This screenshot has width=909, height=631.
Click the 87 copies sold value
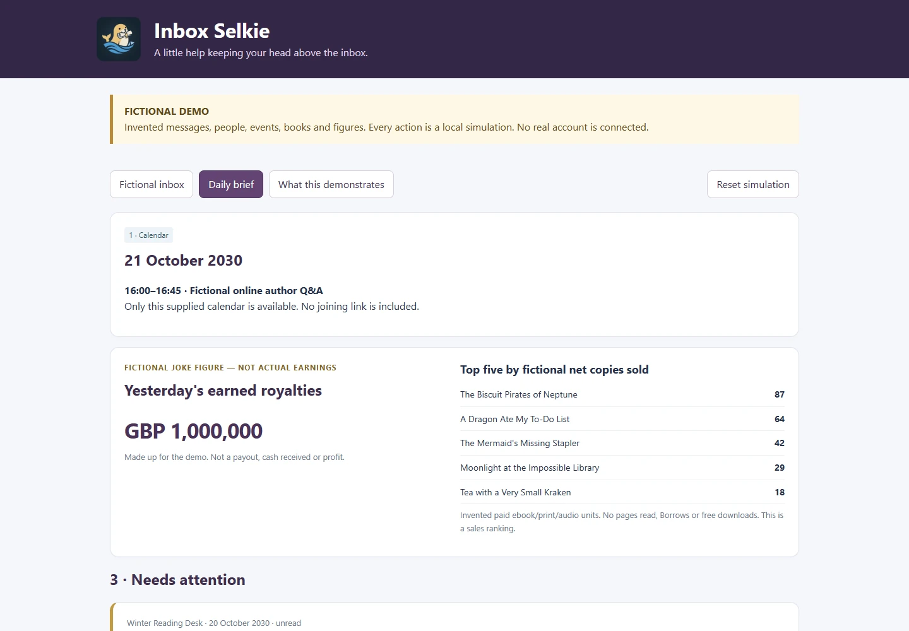coord(780,394)
